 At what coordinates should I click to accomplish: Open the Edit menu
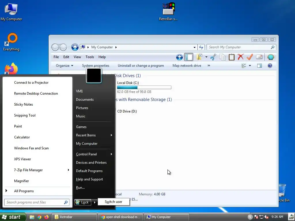click(66, 57)
